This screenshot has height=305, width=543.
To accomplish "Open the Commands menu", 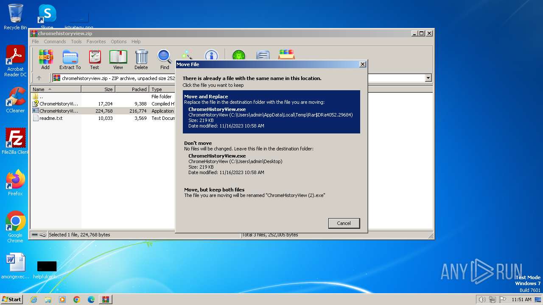I will (55, 42).
